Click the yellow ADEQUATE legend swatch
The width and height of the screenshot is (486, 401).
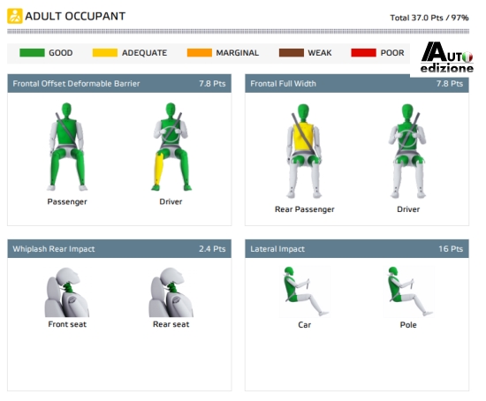[x=105, y=53]
